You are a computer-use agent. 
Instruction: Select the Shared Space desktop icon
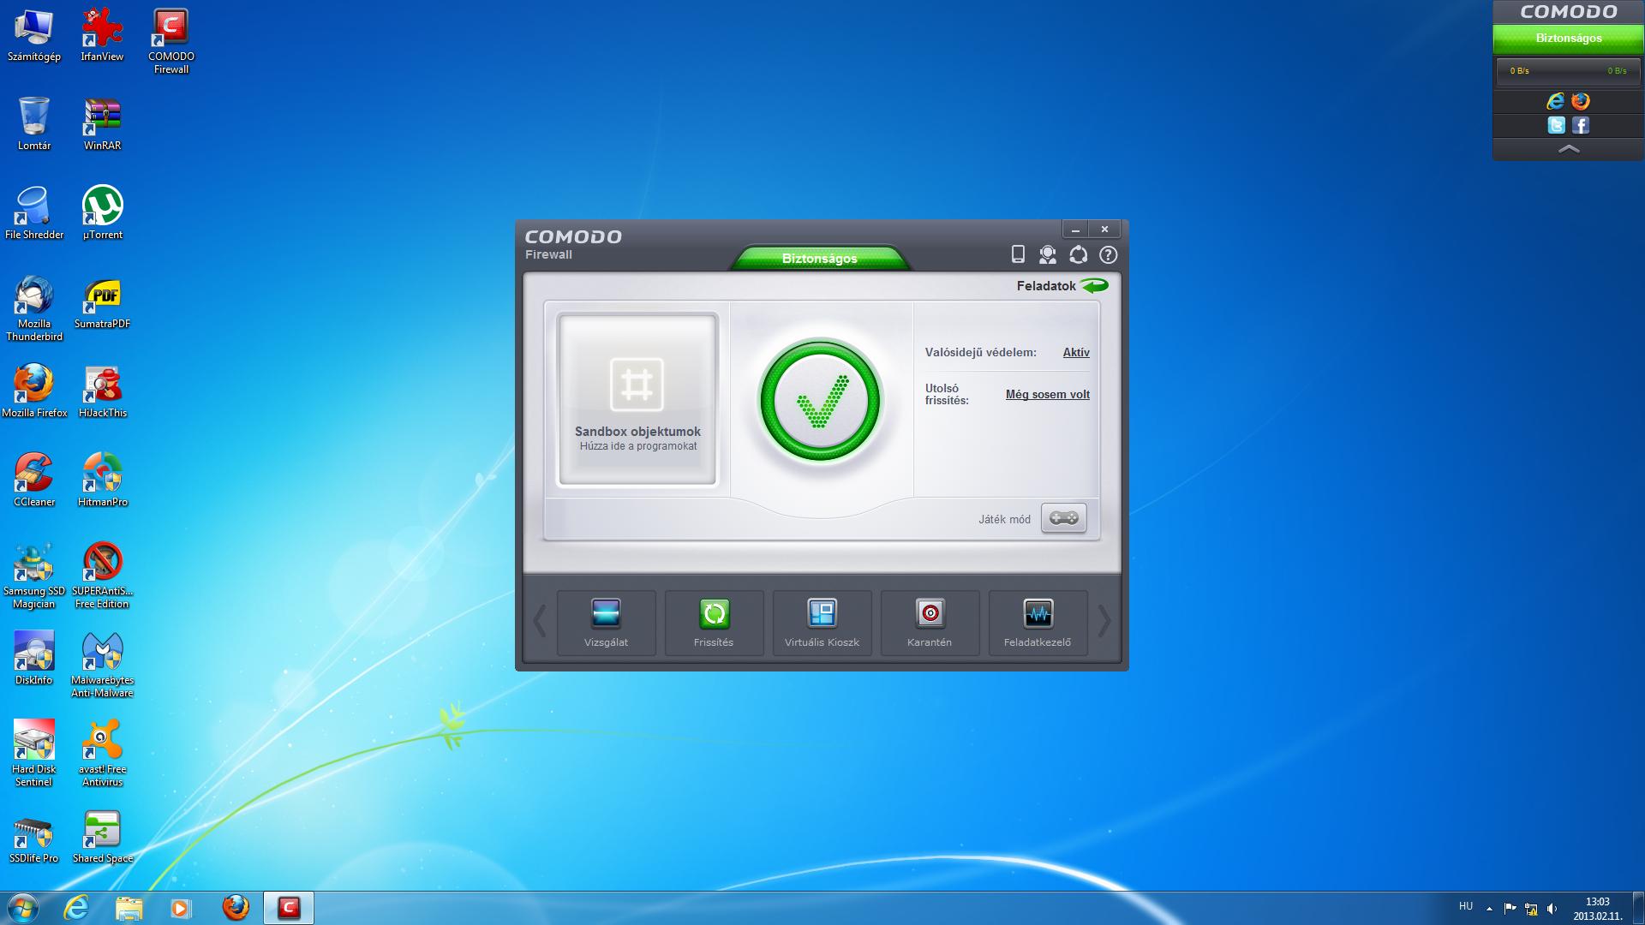click(x=102, y=837)
